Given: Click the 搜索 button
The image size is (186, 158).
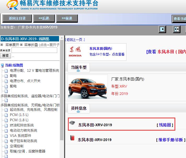Looking at the screenshot, I should click(x=5, y=56).
